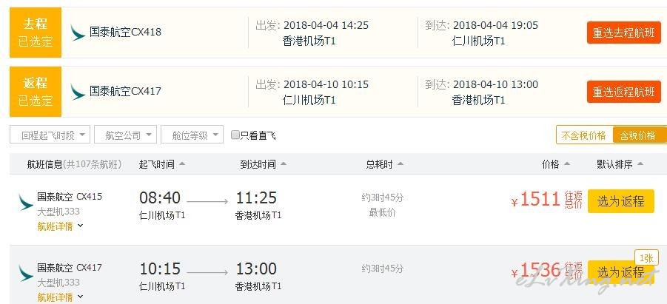Select 含税价格 option
667x304 pixels.
point(637,135)
